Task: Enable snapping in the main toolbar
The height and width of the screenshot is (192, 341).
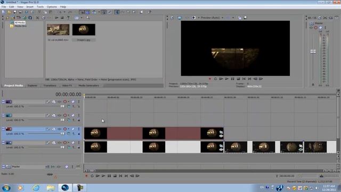Action: click(x=82, y=12)
